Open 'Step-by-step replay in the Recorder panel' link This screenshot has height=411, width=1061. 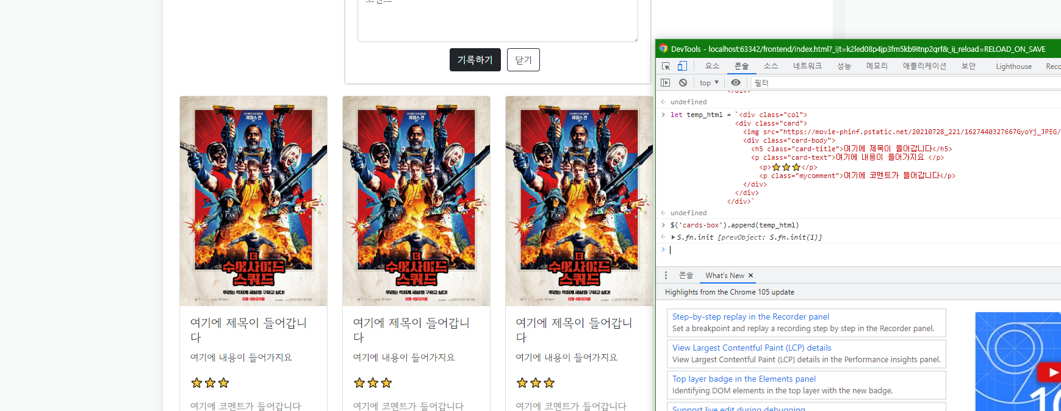coord(750,316)
